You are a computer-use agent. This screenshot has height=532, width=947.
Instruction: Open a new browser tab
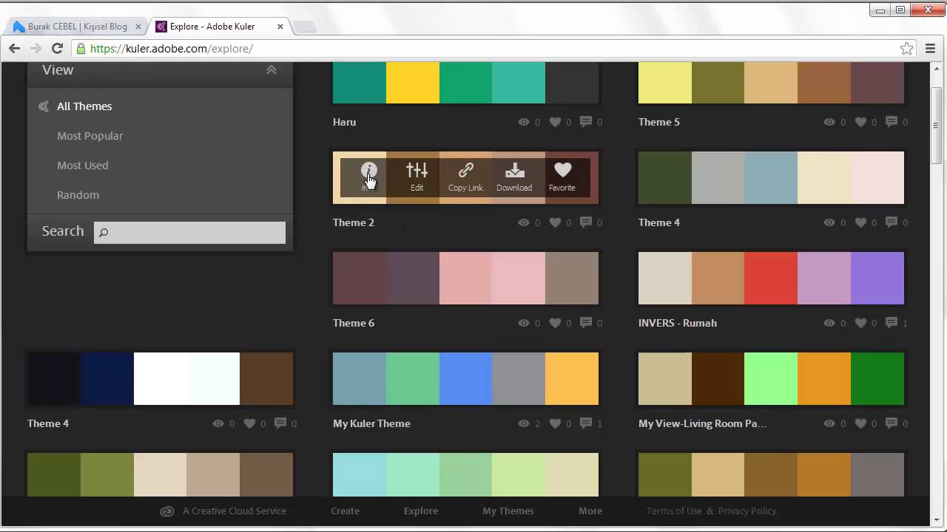305,27
